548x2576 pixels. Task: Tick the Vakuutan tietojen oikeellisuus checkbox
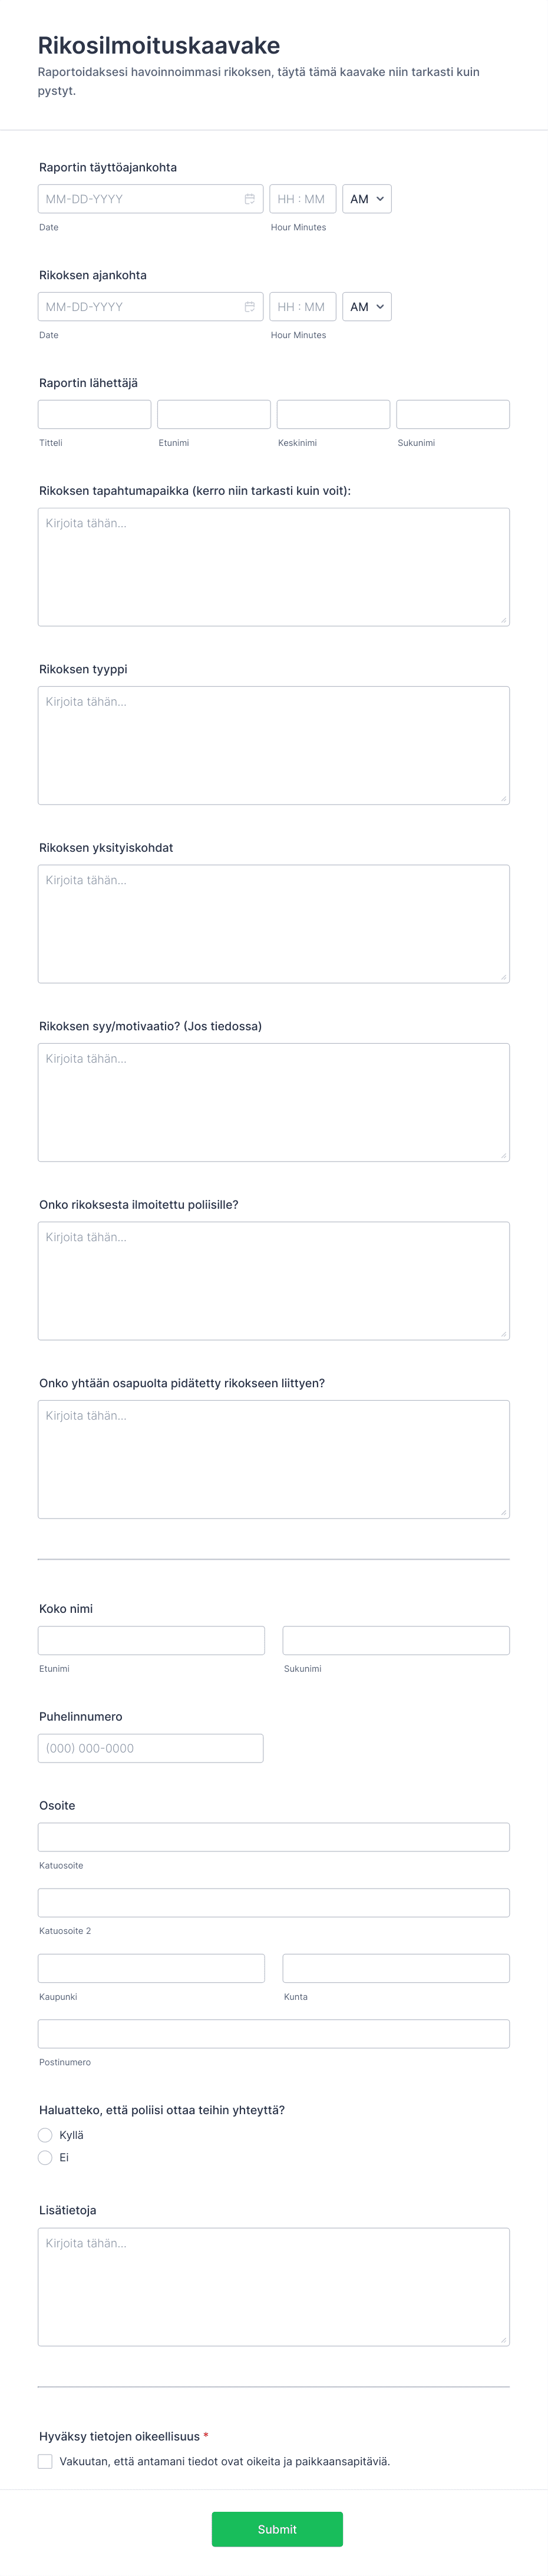coord(45,2461)
